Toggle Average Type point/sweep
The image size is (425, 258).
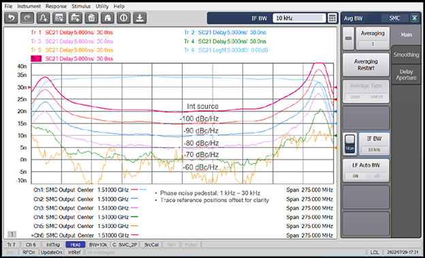[366, 92]
